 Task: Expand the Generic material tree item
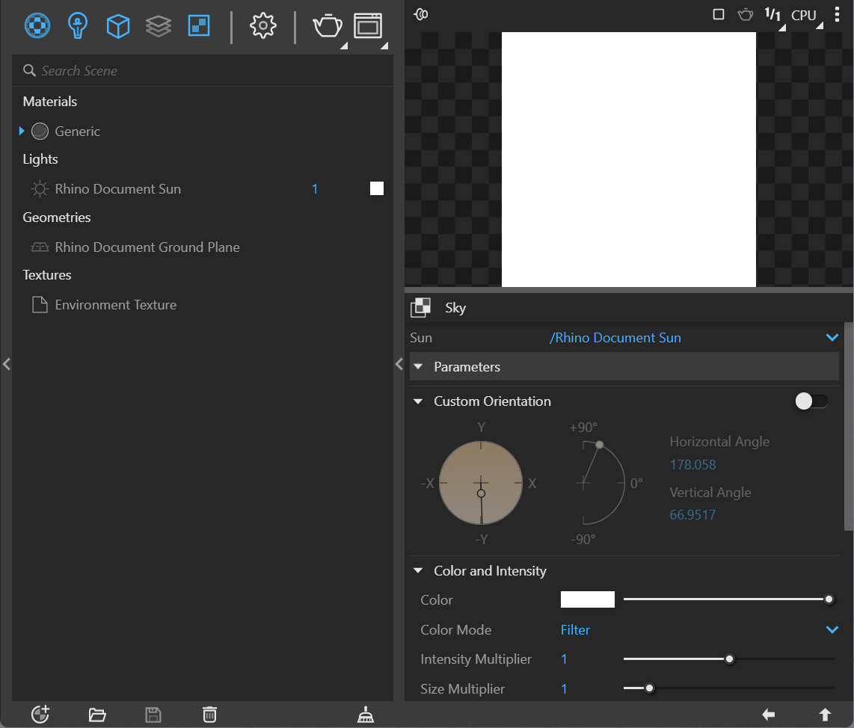tap(22, 131)
